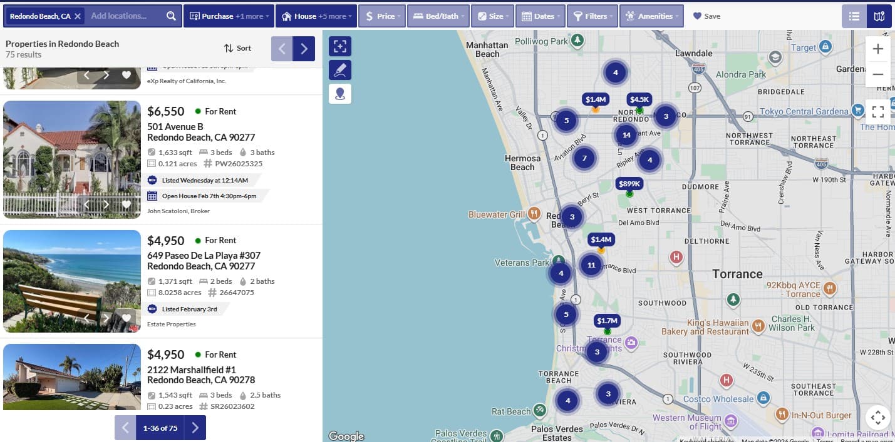895x442 pixels.
Task: Open the House property type menu
Action: pos(315,16)
